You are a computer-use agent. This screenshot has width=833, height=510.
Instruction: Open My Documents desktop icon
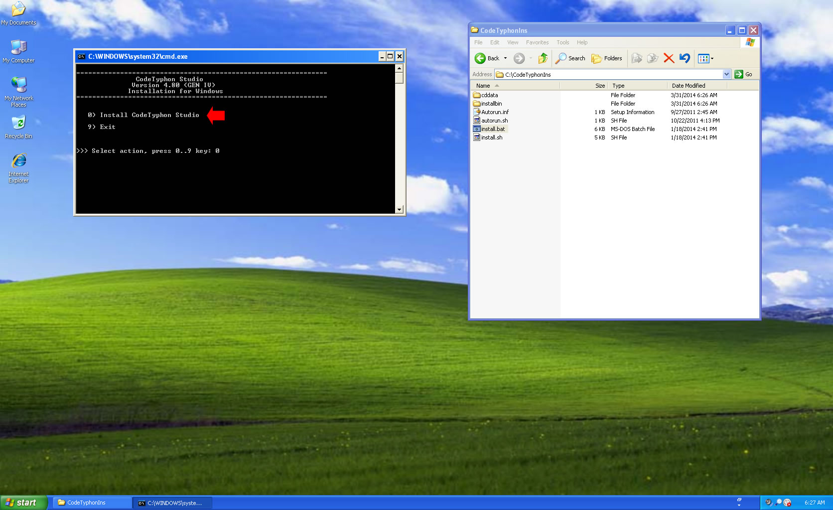pos(18,13)
